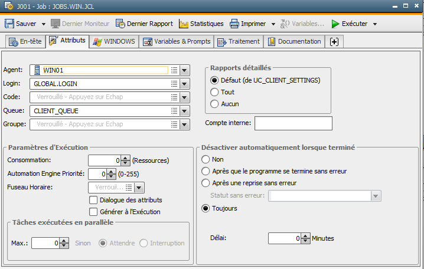Viewport: 424px width, 269px height.
Task: Select the Aucun reports option
Action: pos(214,104)
